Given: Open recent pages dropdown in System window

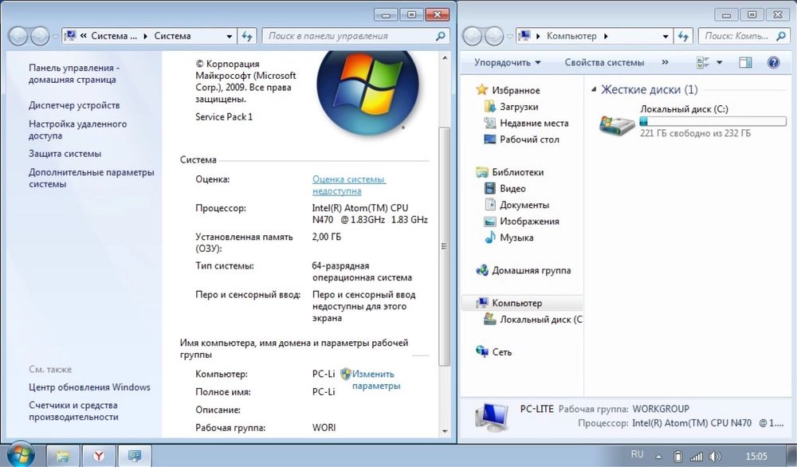Looking at the screenshot, I should (x=56, y=37).
